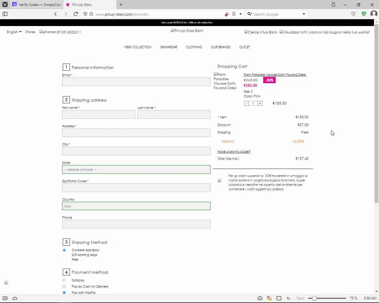The height and width of the screenshot is (303, 379).
Task: Select Satispay payment method
Action: click(64, 280)
